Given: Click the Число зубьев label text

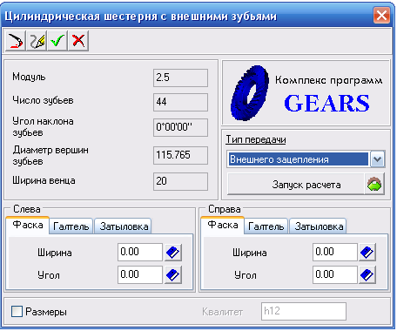Looking at the screenshot, I should [x=43, y=100].
